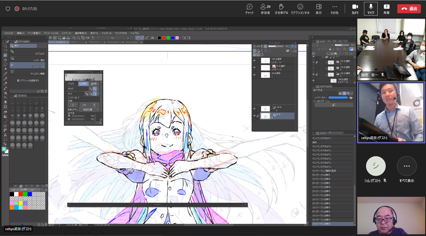Viewport: 426px width, 236px height.
Task: Select the Gradient tool
Action: [5, 116]
